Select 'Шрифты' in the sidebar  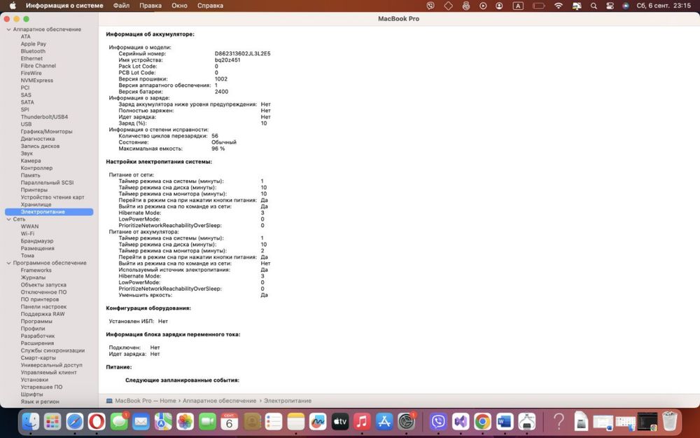(x=31, y=394)
